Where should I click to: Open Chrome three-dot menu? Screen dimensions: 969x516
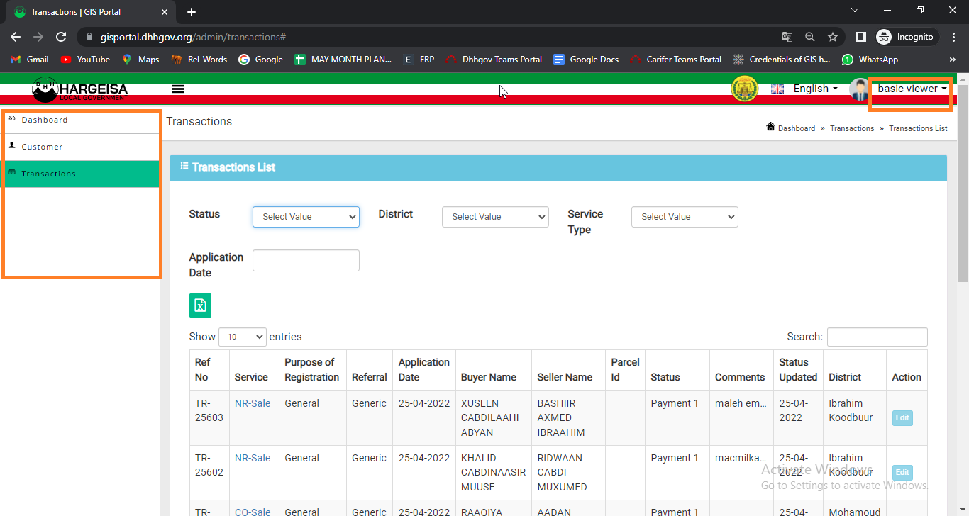[953, 37]
